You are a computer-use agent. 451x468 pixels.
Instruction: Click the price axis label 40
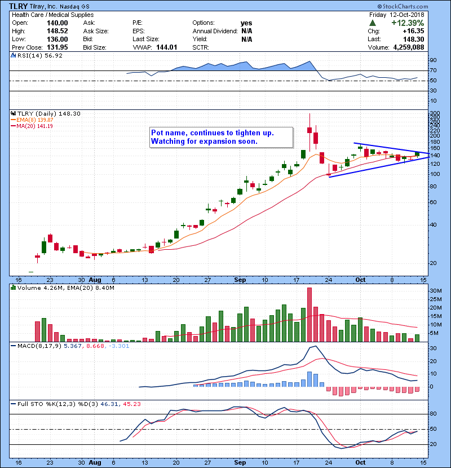pos(433,224)
